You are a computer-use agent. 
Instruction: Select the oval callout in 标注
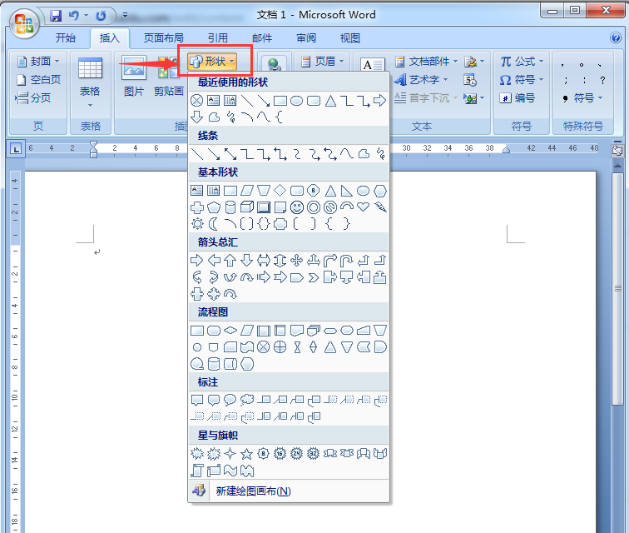(230, 400)
